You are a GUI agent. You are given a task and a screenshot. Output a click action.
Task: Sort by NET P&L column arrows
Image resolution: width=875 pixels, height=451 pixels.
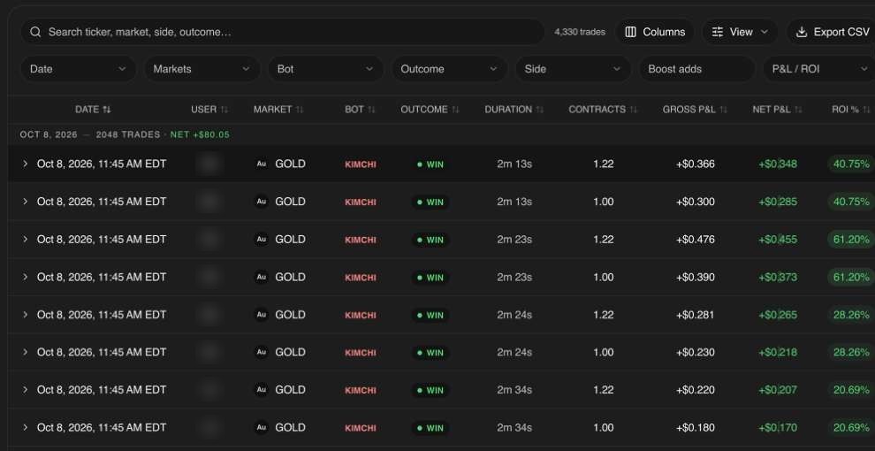coord(798,110)
